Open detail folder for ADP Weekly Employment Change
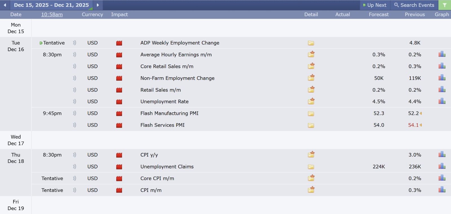451x214 pixels. (311, 43)
